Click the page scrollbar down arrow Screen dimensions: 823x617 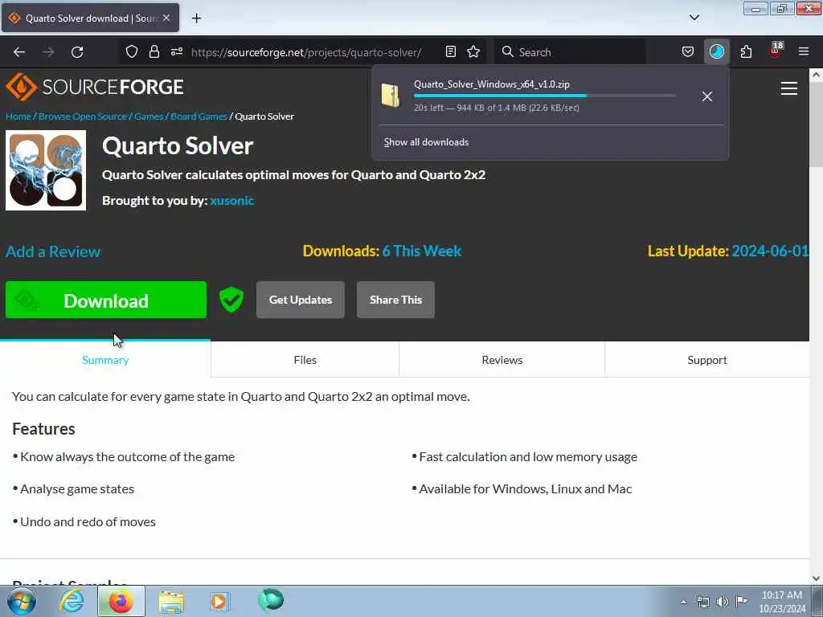816,578
